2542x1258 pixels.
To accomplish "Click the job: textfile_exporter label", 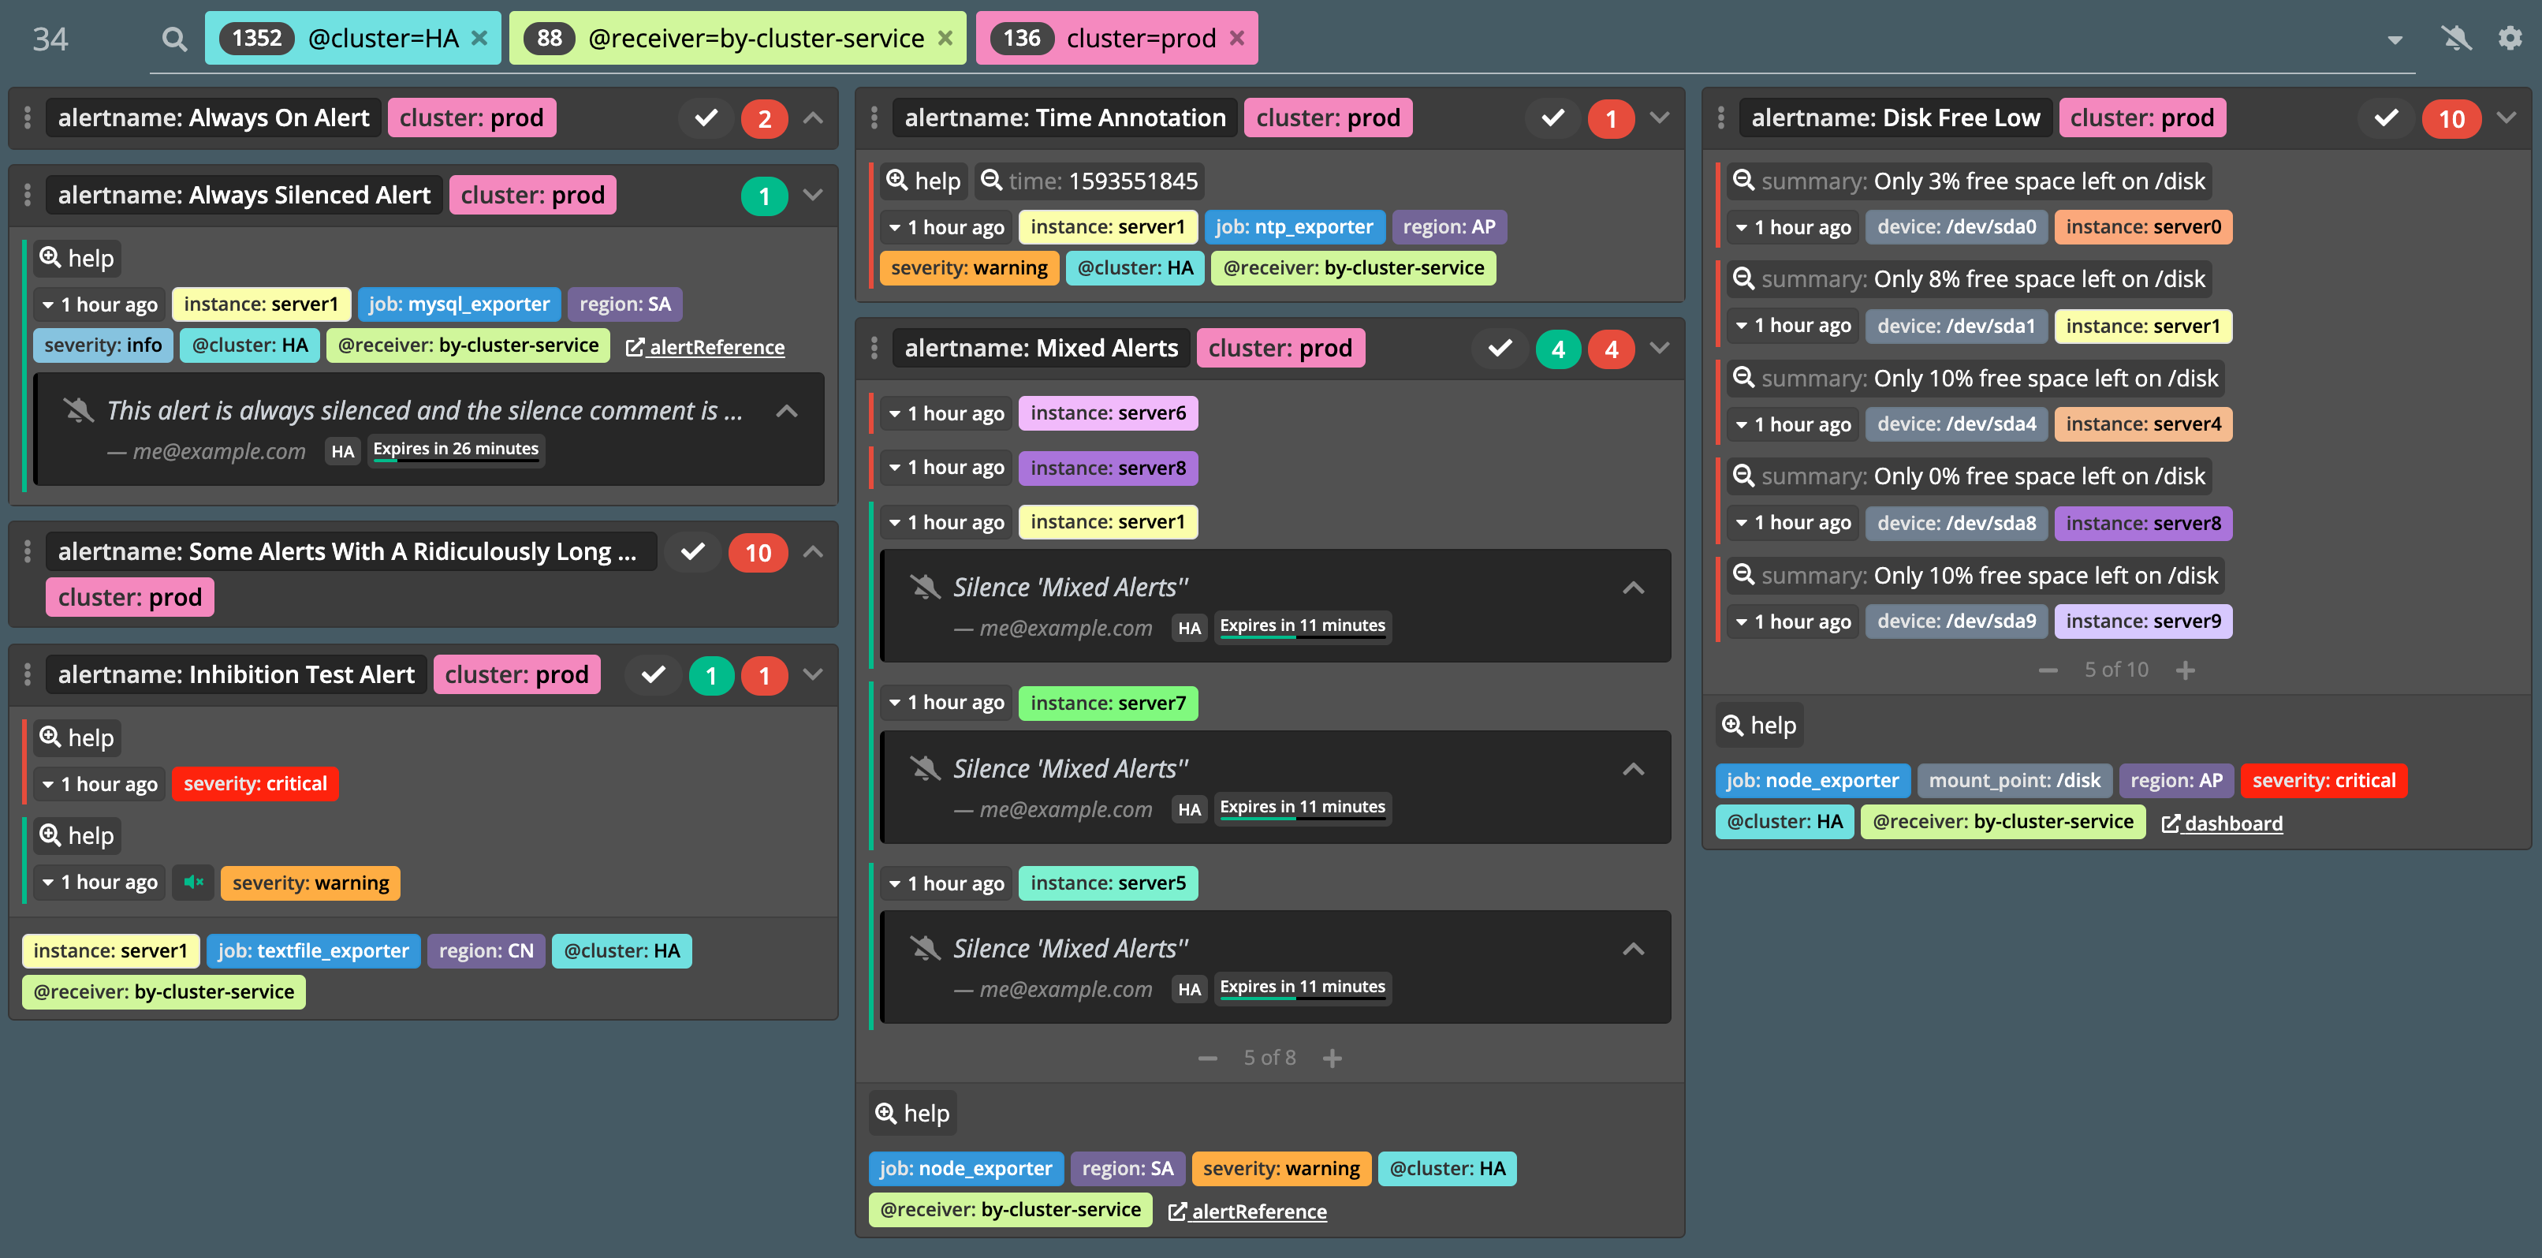I will 314,951.
